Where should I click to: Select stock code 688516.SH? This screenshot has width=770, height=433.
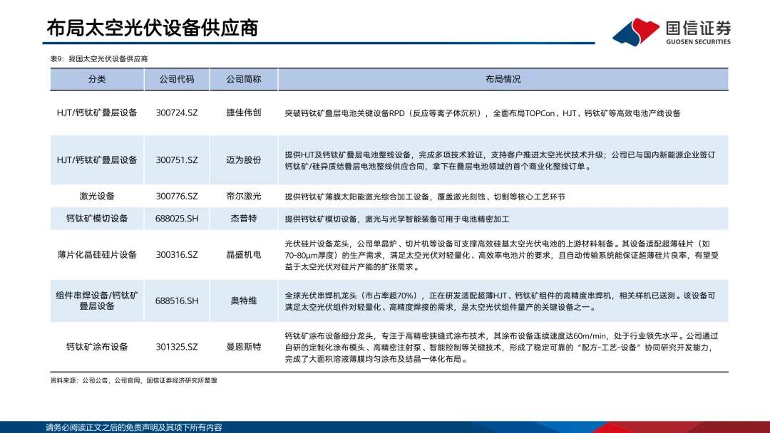(177, 301)
